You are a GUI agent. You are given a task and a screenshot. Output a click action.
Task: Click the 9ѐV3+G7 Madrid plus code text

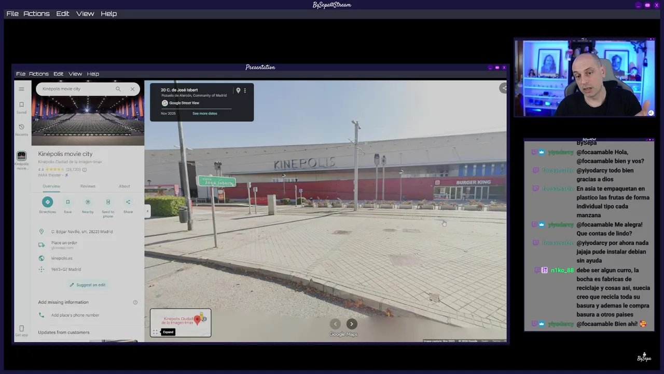tap(66, 269)
